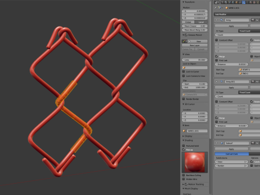Viewport: 260px width, 195px height.
Task: Collapse the Grease Pencil panel
Action: coord(184,35)
